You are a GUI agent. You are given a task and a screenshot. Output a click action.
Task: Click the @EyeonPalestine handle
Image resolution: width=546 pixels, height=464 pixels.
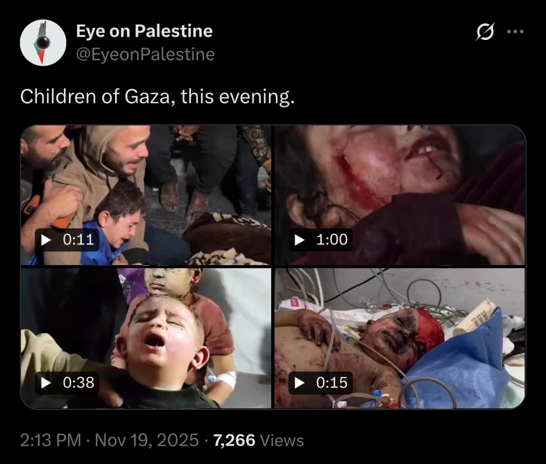[x=145, y=55]
